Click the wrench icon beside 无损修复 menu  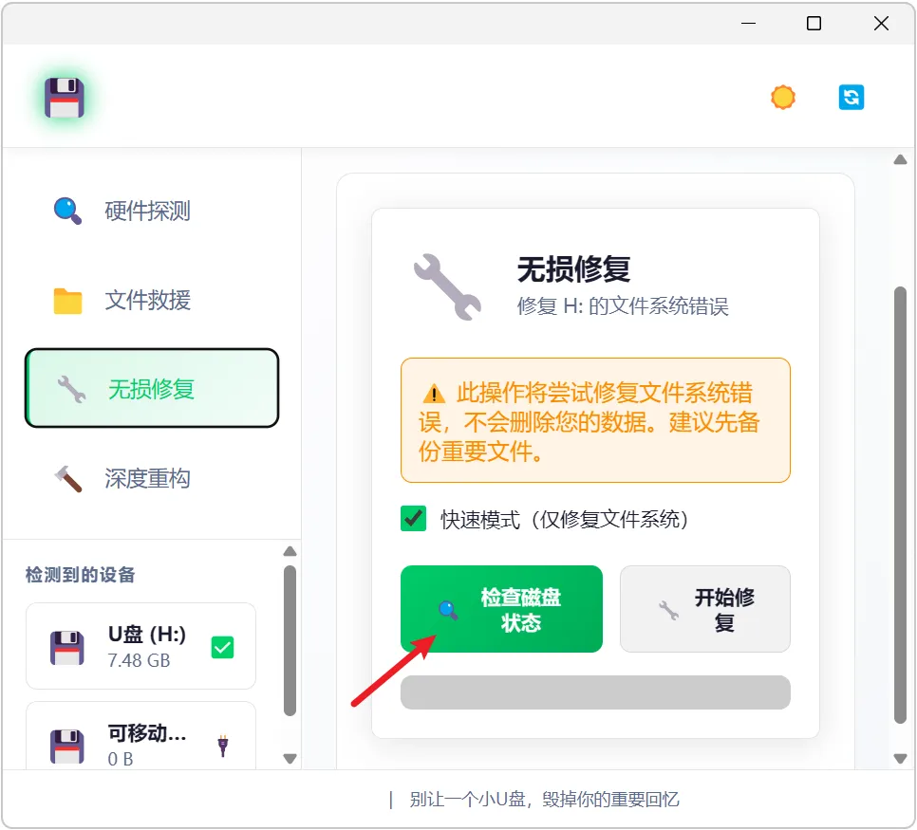(71, 389)
